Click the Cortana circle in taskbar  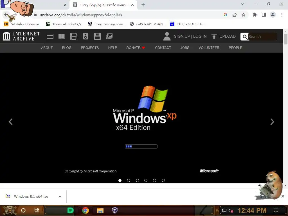[23, 210]
